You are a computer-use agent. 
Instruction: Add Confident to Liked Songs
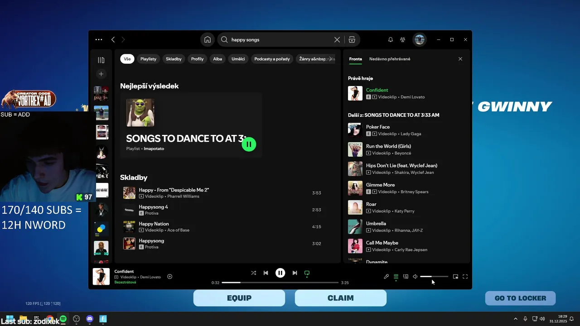coord(170,277)
